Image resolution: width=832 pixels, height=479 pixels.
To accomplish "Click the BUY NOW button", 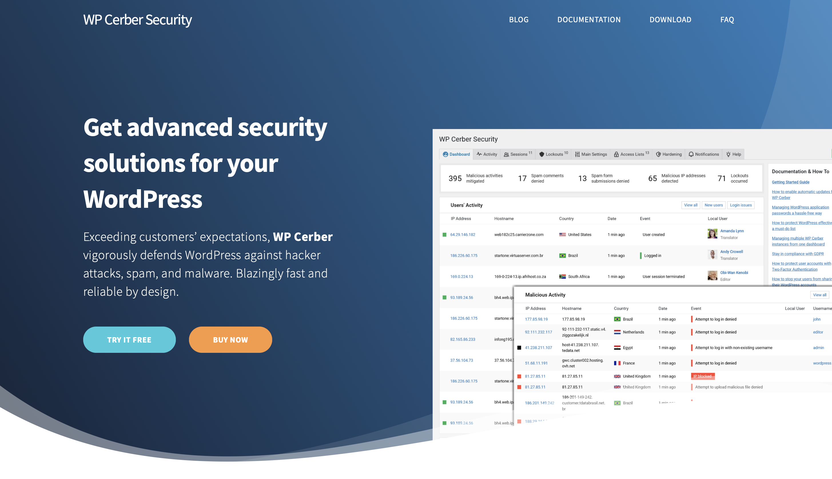I will tap(230, 339).
